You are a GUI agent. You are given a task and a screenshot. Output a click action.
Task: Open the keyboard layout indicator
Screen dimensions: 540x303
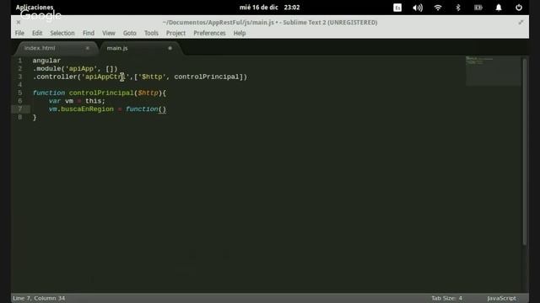pyautogui.click(x=397, y=8)
